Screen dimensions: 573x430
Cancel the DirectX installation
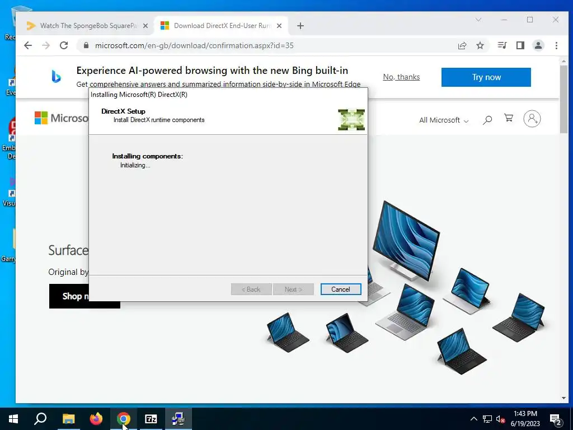coord(341,289)
